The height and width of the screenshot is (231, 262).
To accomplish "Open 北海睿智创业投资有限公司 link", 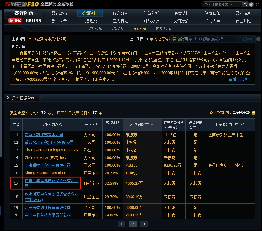I will pos(48,207).
